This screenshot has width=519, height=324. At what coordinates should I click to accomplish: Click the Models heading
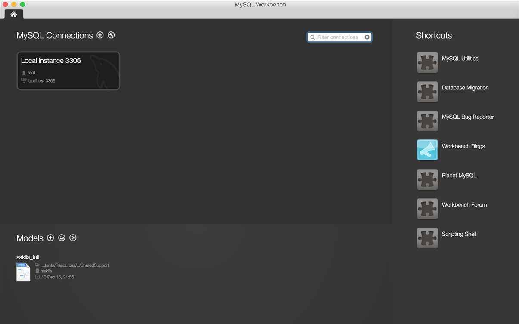pos(30,238)
